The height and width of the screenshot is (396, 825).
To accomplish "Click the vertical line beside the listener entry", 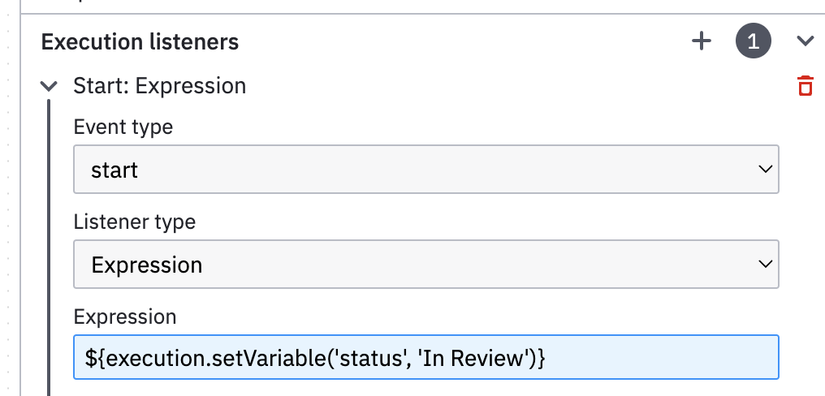I will tap(49, 247).
